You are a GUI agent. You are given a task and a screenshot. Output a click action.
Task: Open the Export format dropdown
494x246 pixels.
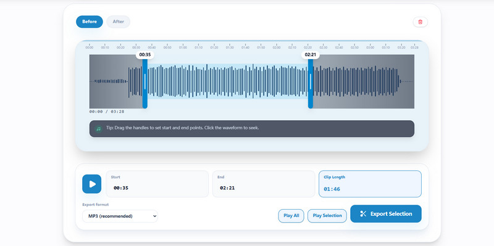120,216
